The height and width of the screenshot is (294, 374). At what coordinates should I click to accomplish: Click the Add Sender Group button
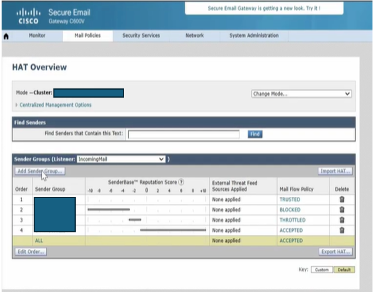[40, 171]
